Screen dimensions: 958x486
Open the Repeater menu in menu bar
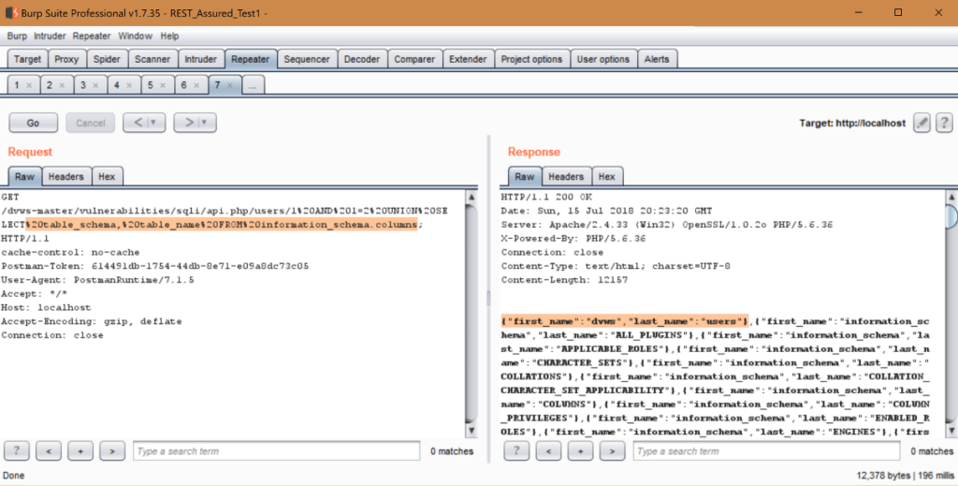coord(92,36)
